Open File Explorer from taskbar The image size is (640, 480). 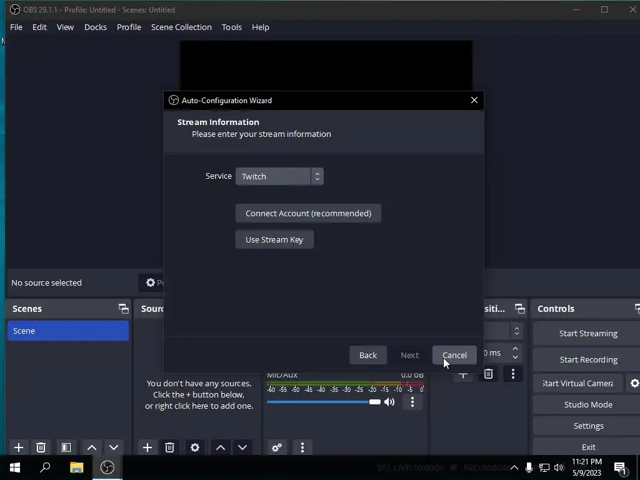(76, 467)
